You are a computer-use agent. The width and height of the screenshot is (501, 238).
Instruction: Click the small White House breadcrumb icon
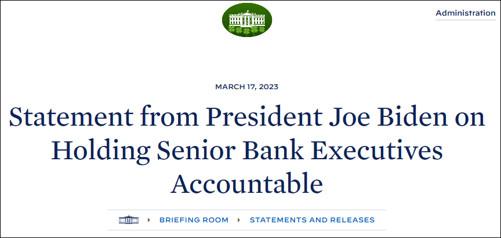[x=129, y=220]
